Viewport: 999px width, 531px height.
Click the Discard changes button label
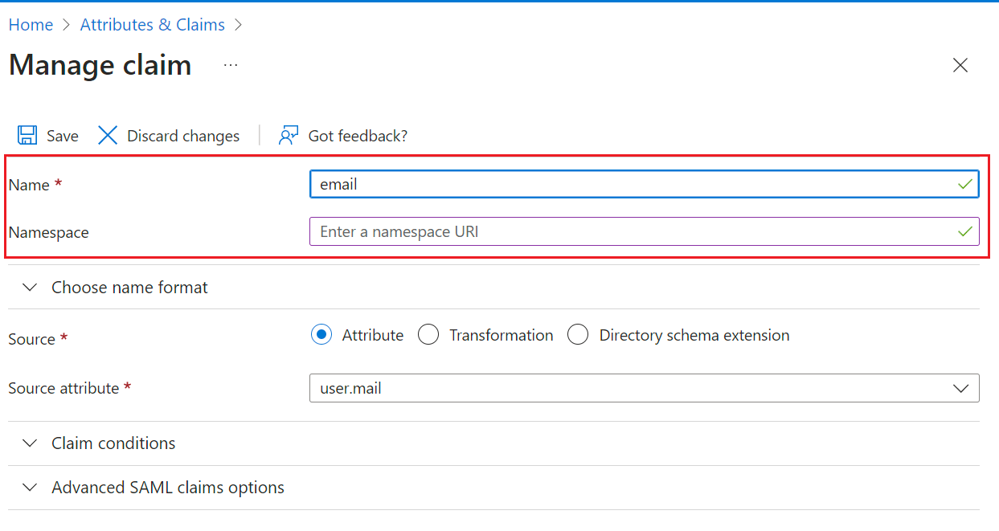coord(183,137)
